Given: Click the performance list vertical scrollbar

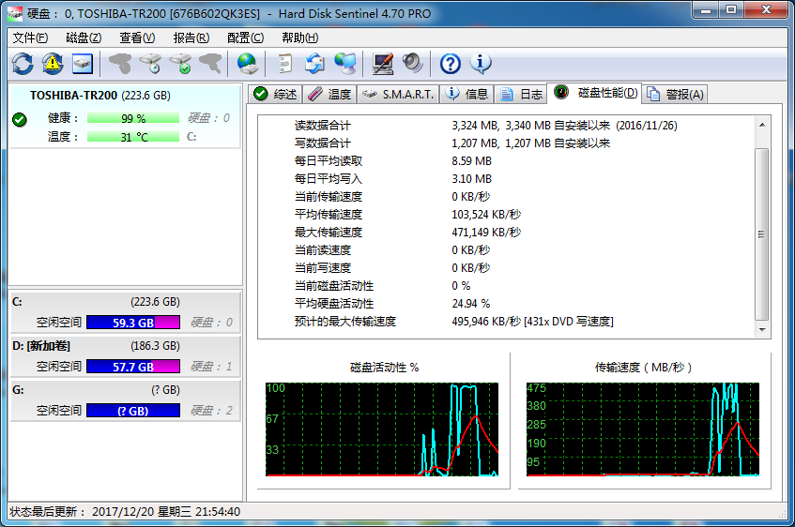Looking at the screenshot, I should click(761, 234).
